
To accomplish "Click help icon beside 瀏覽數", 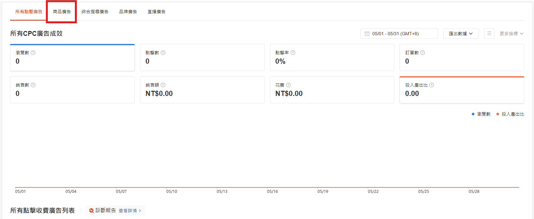I will coord(33,53).
